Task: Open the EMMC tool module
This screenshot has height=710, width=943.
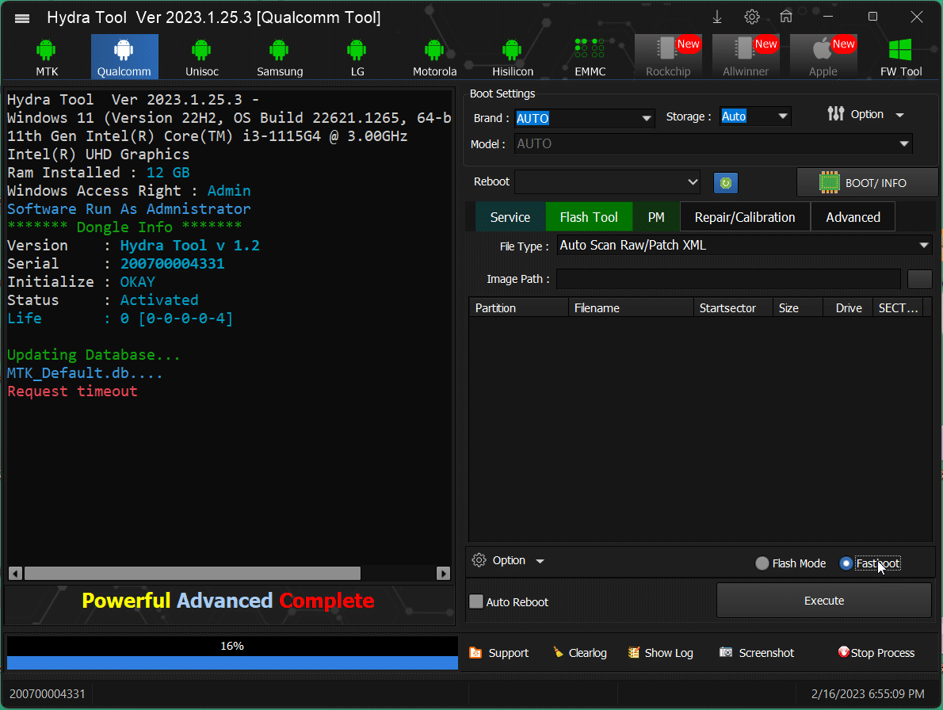Action: tap(590, 56)
